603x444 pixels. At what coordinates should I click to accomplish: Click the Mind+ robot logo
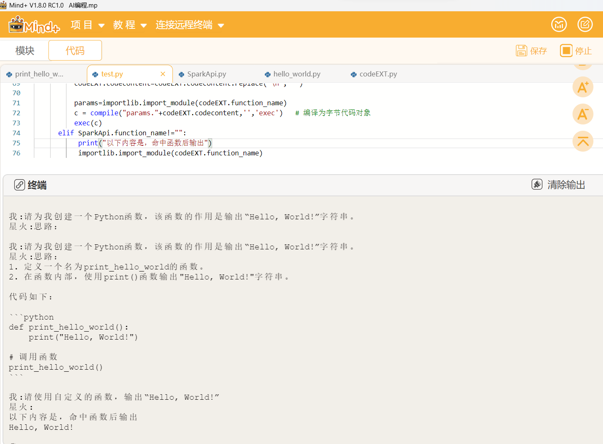click(x=34, y=25)
